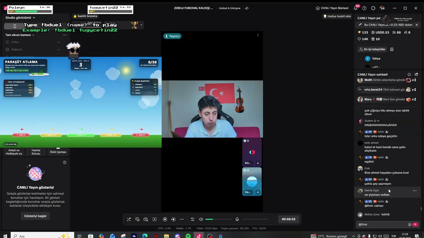Expand the Video source row chevron
The image size is (424, 238).
pos(58,42)
